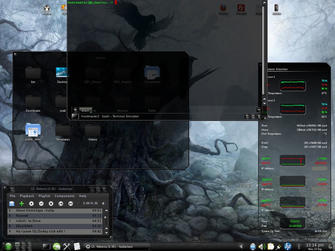The image size is (335, 251).
Task: Expand hidden system tray icons arrow
Action: pos(241,246)
